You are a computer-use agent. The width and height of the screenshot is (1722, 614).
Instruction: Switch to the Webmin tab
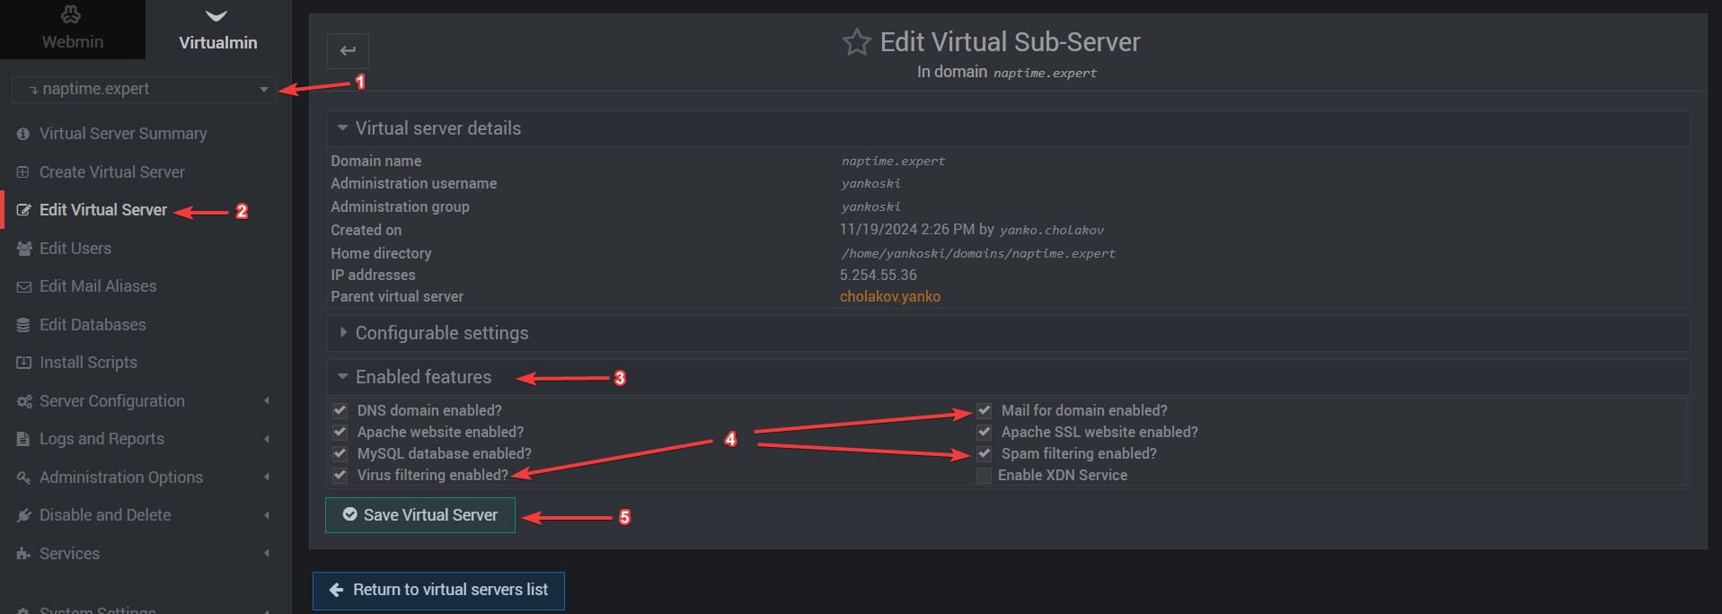click(x=73, y=30)
